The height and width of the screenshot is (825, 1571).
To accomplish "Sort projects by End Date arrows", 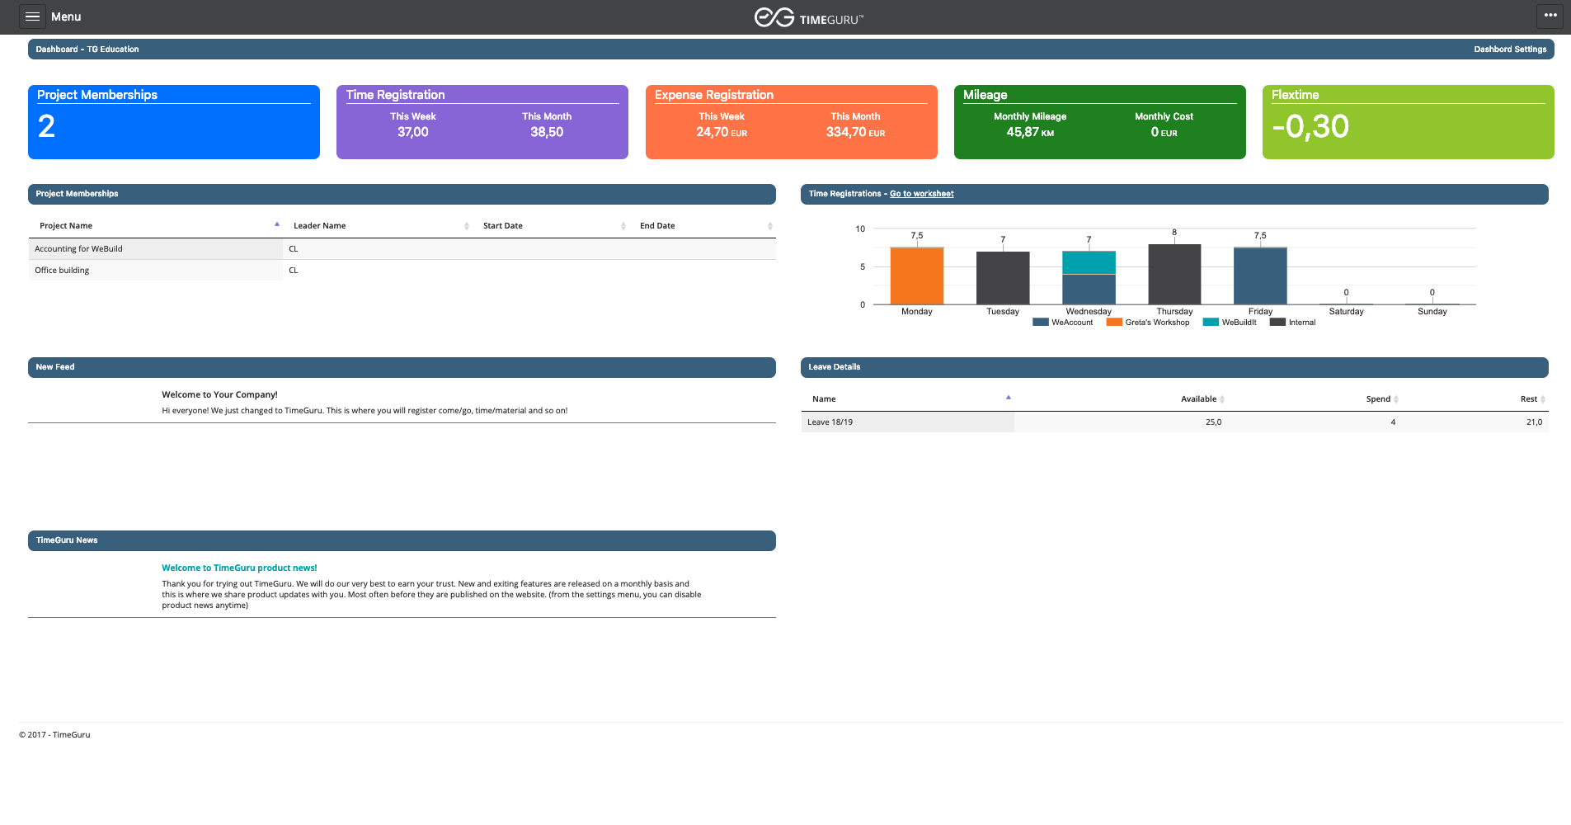I will click(770, 226).
